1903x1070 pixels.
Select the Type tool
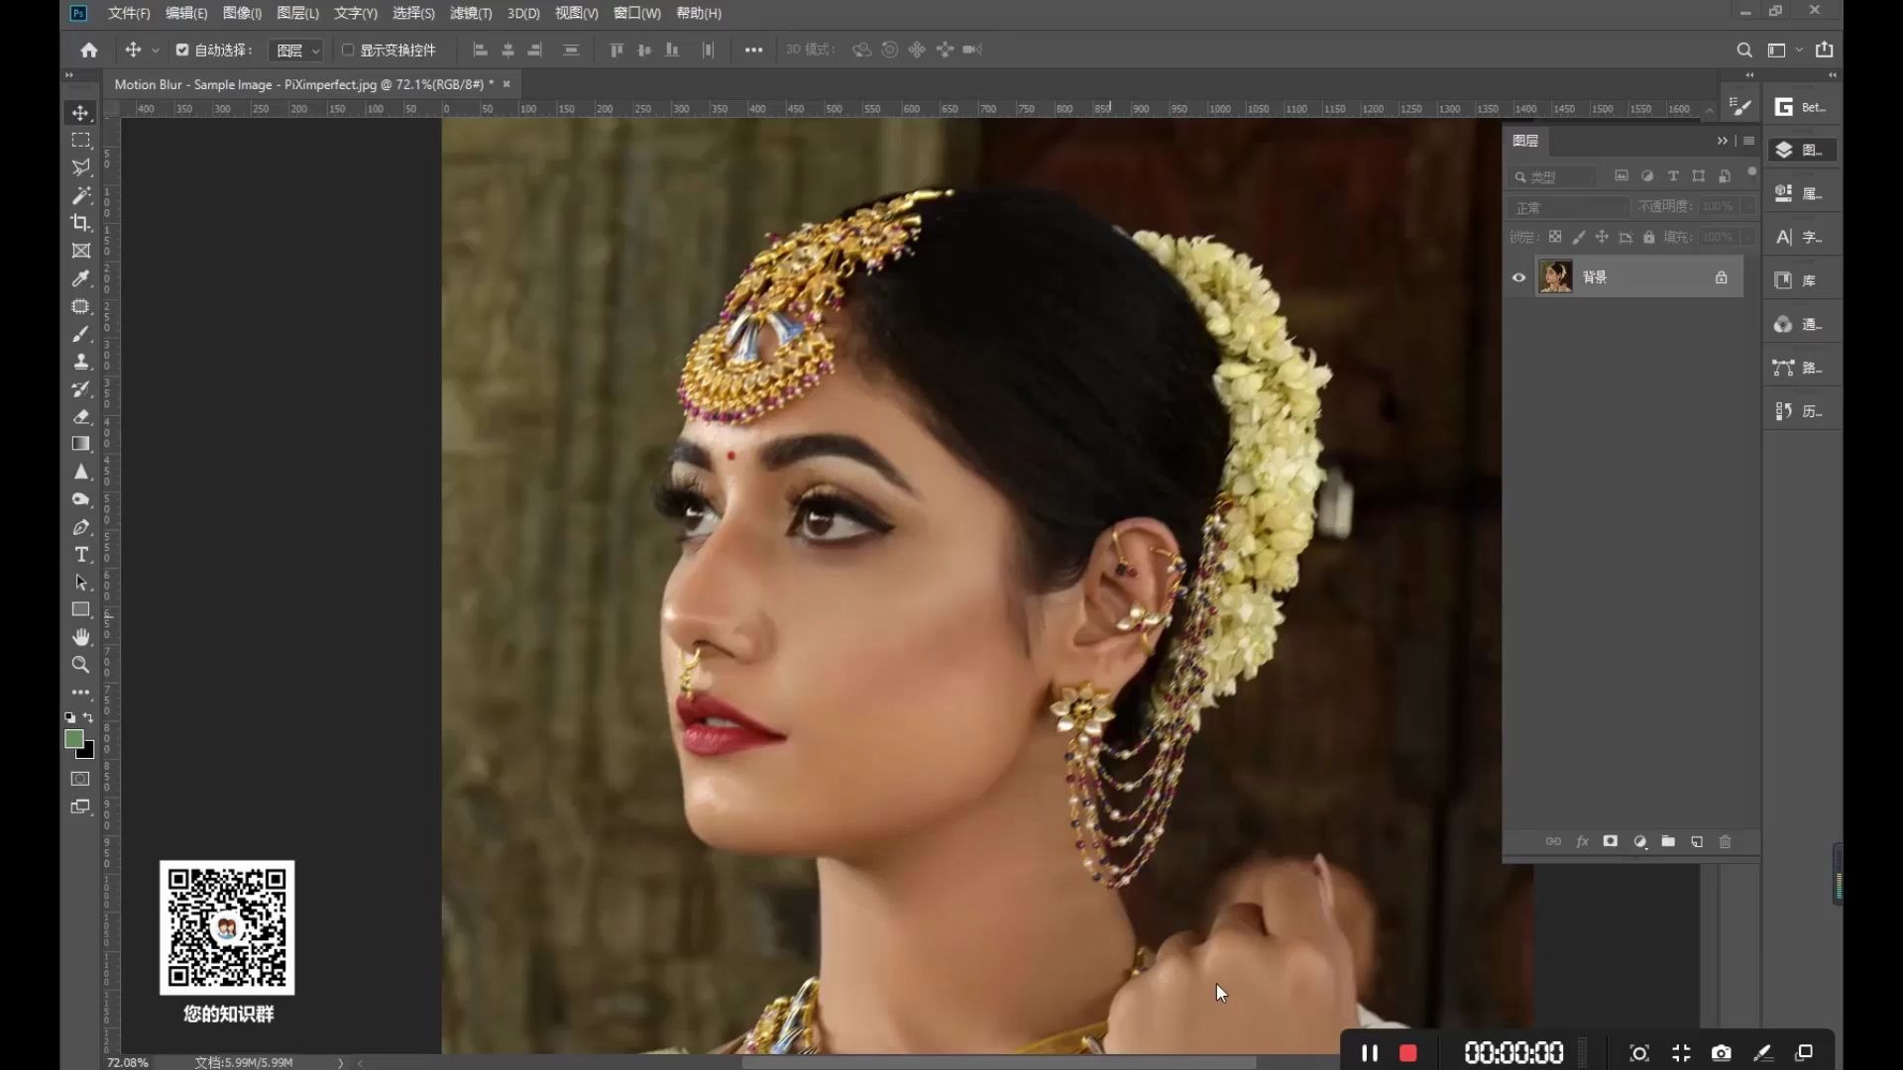(81, 555)
